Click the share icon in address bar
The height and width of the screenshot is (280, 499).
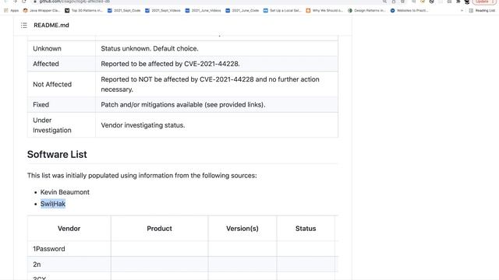394,2
